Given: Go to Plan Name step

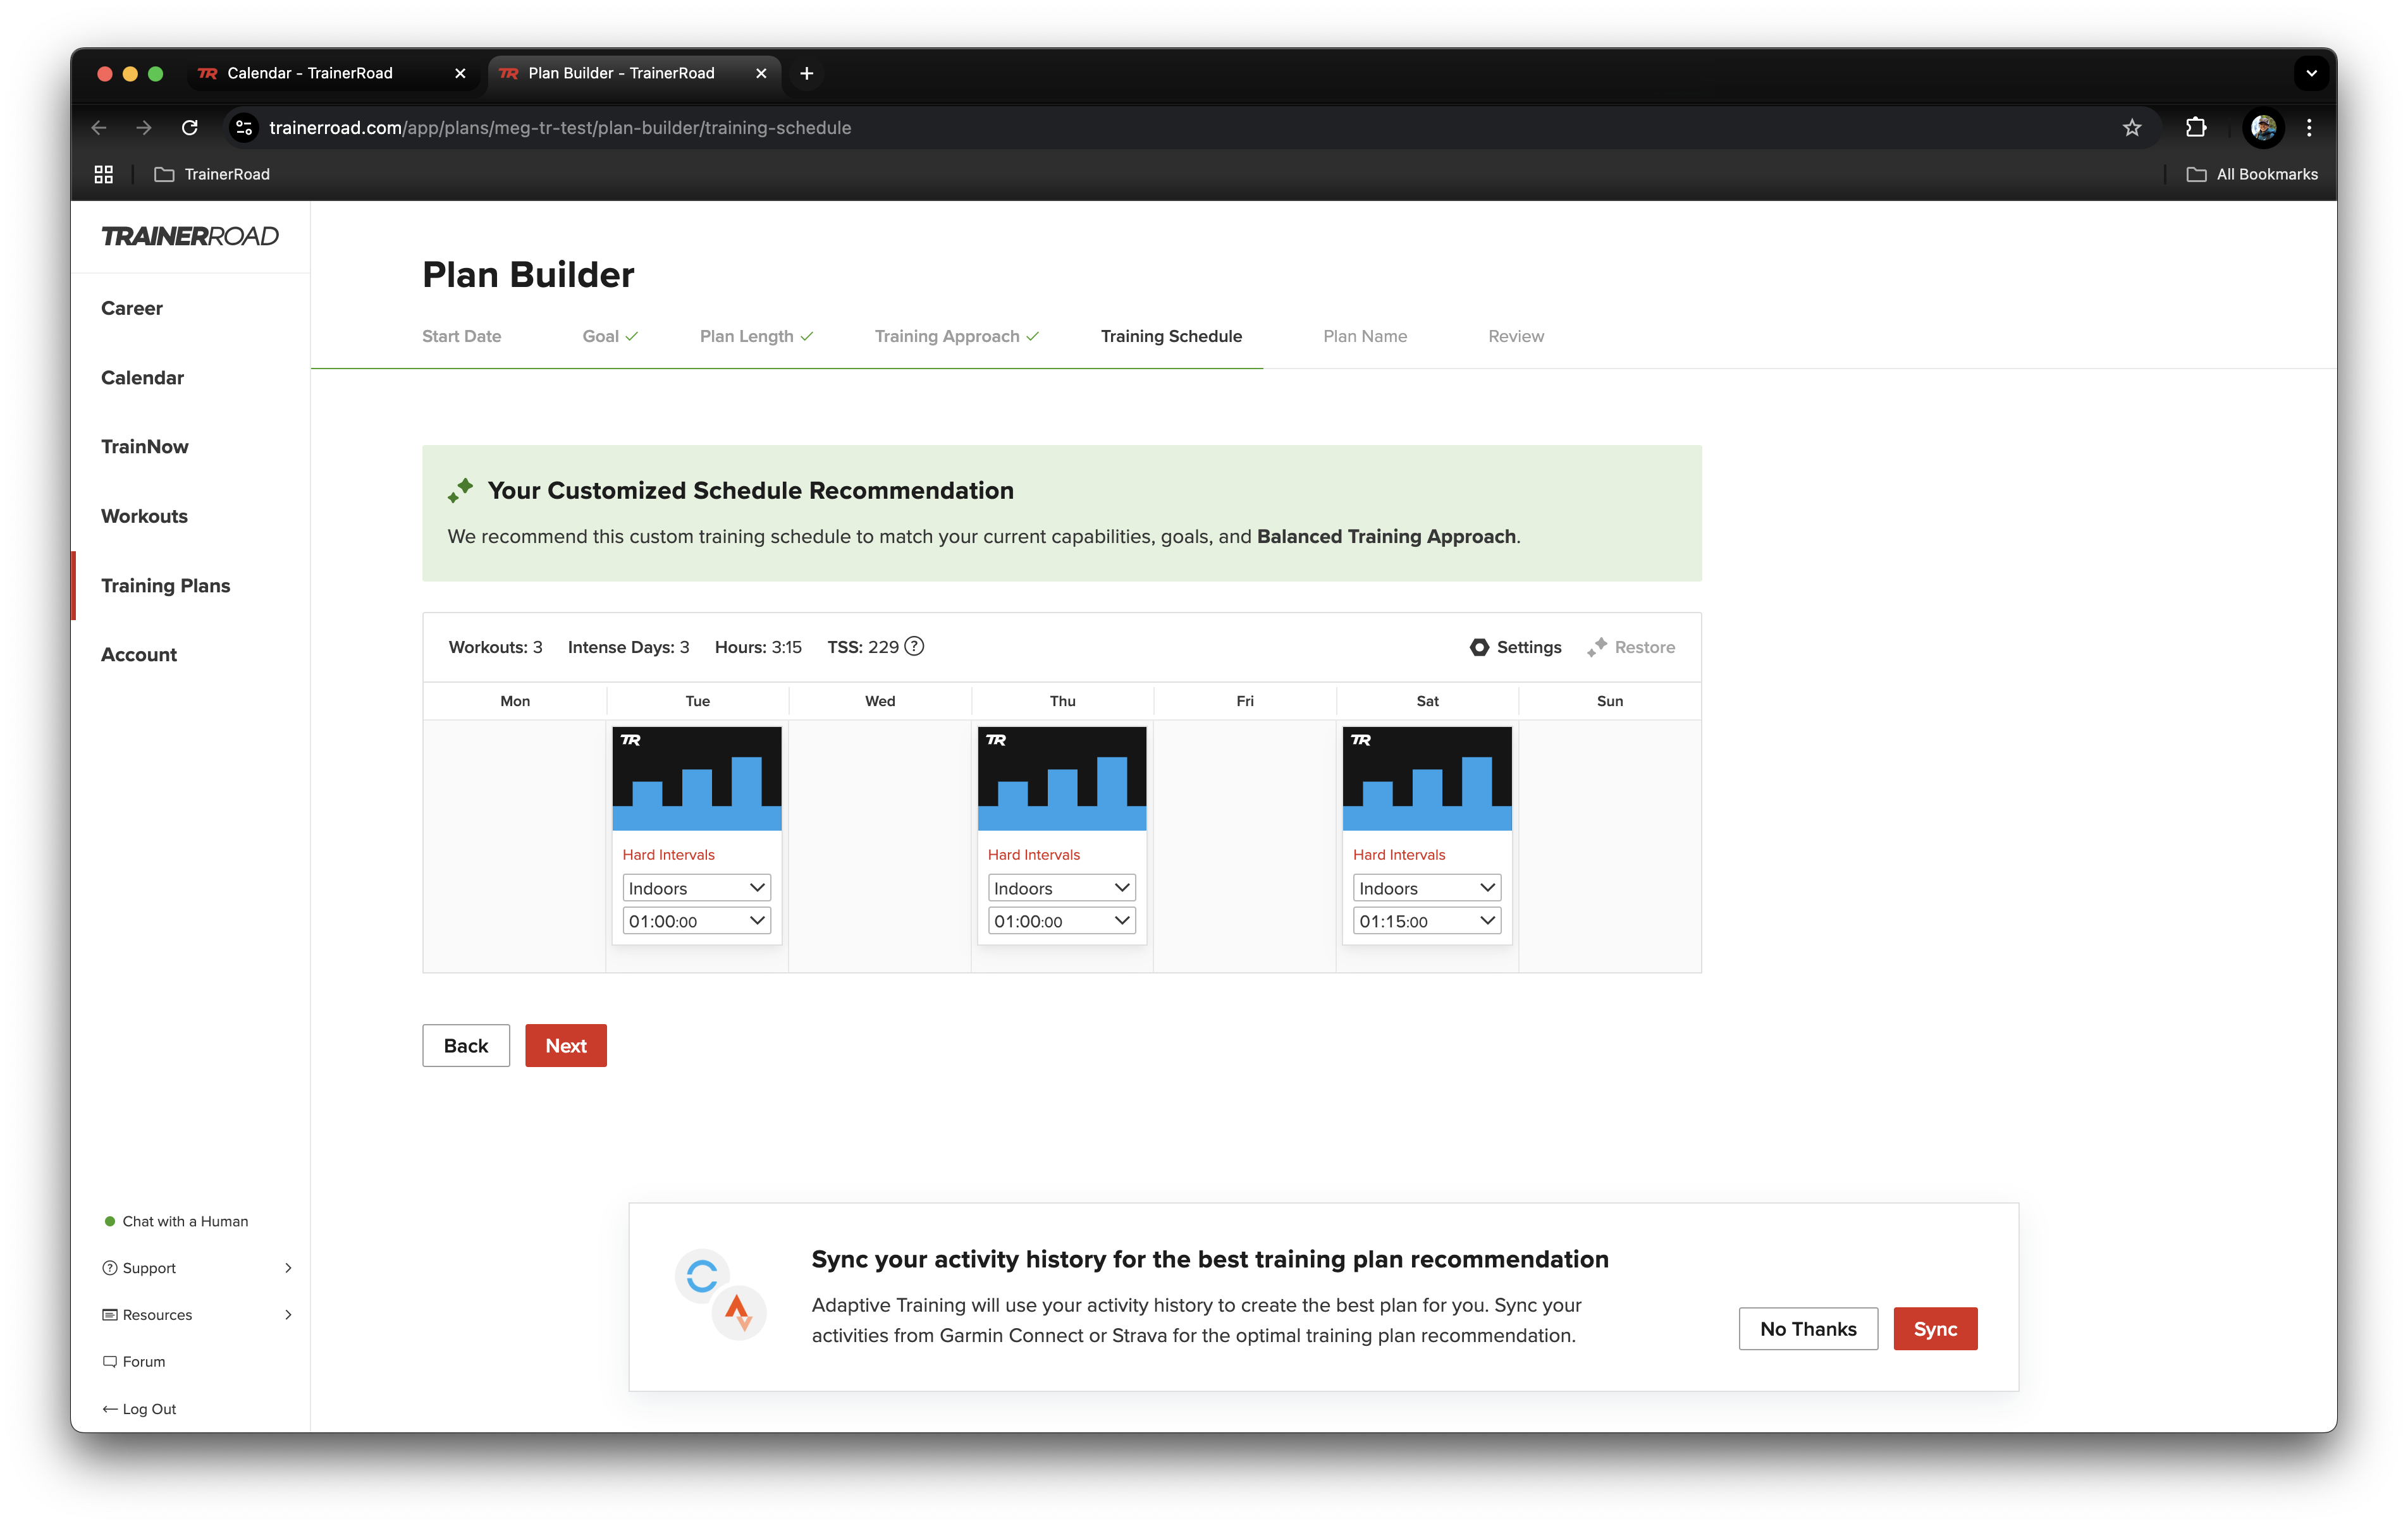Looking at the screenshot, I should pyautogui.click(x=1365, y=336).
